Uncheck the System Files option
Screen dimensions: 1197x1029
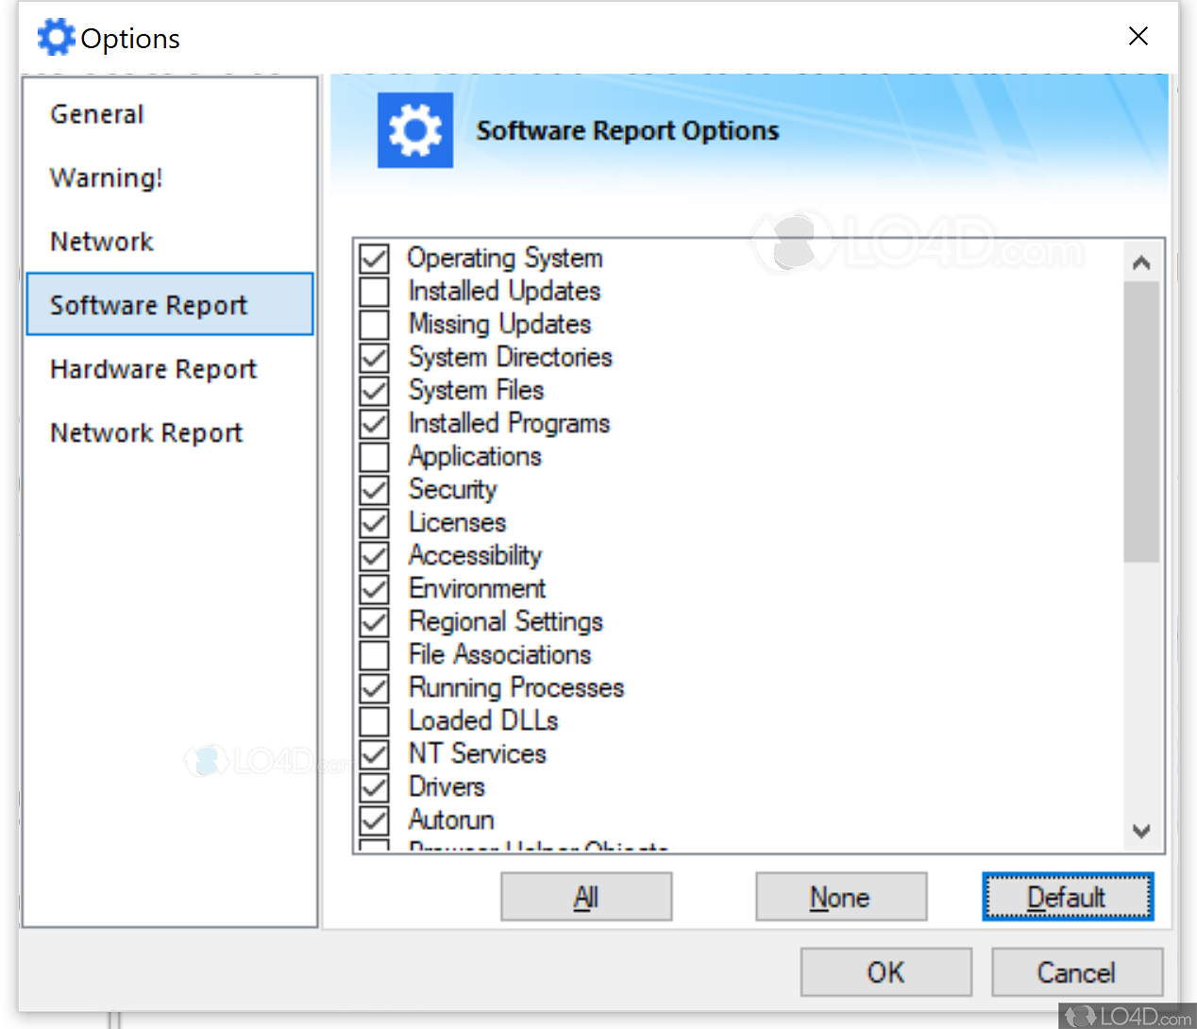[374, 390]
